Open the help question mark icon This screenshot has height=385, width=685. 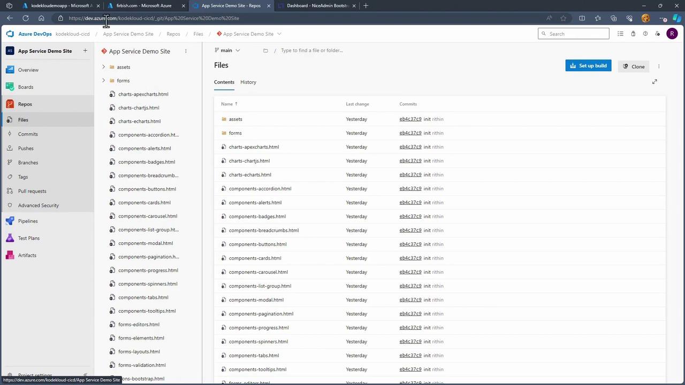645,34
